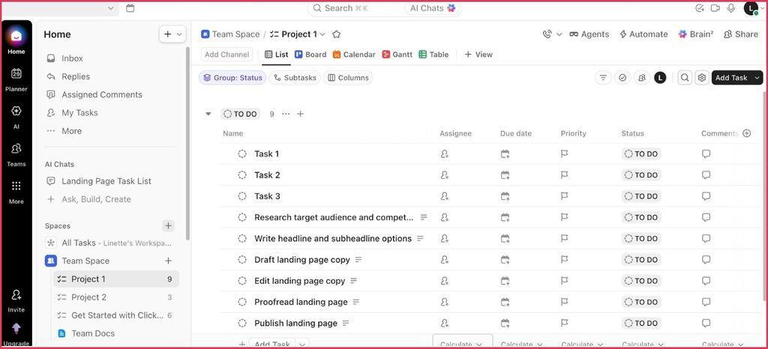Click the show closed tasks checkmark icon

click(622, 78)
